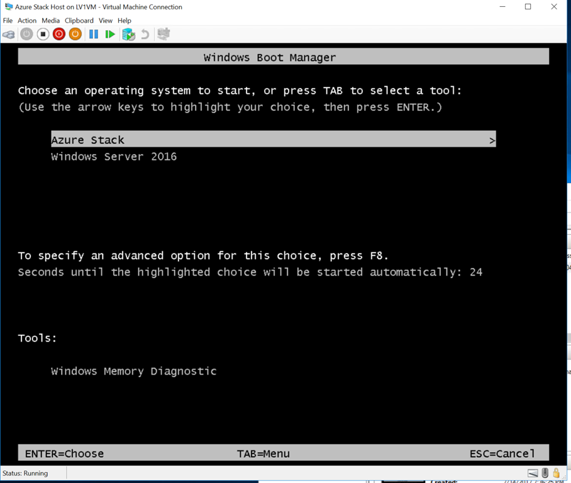Click the keyboard status bar icon
Image resolution: width=571 pixels, height=483 pixels.
tap(533, 473)
